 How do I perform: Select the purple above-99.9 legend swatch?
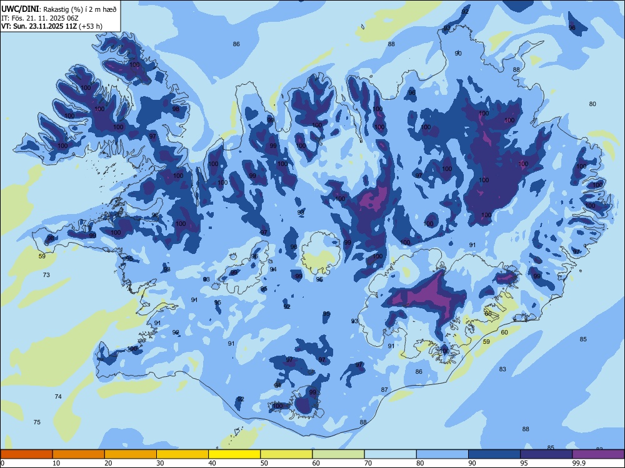(x=598, y=454)
